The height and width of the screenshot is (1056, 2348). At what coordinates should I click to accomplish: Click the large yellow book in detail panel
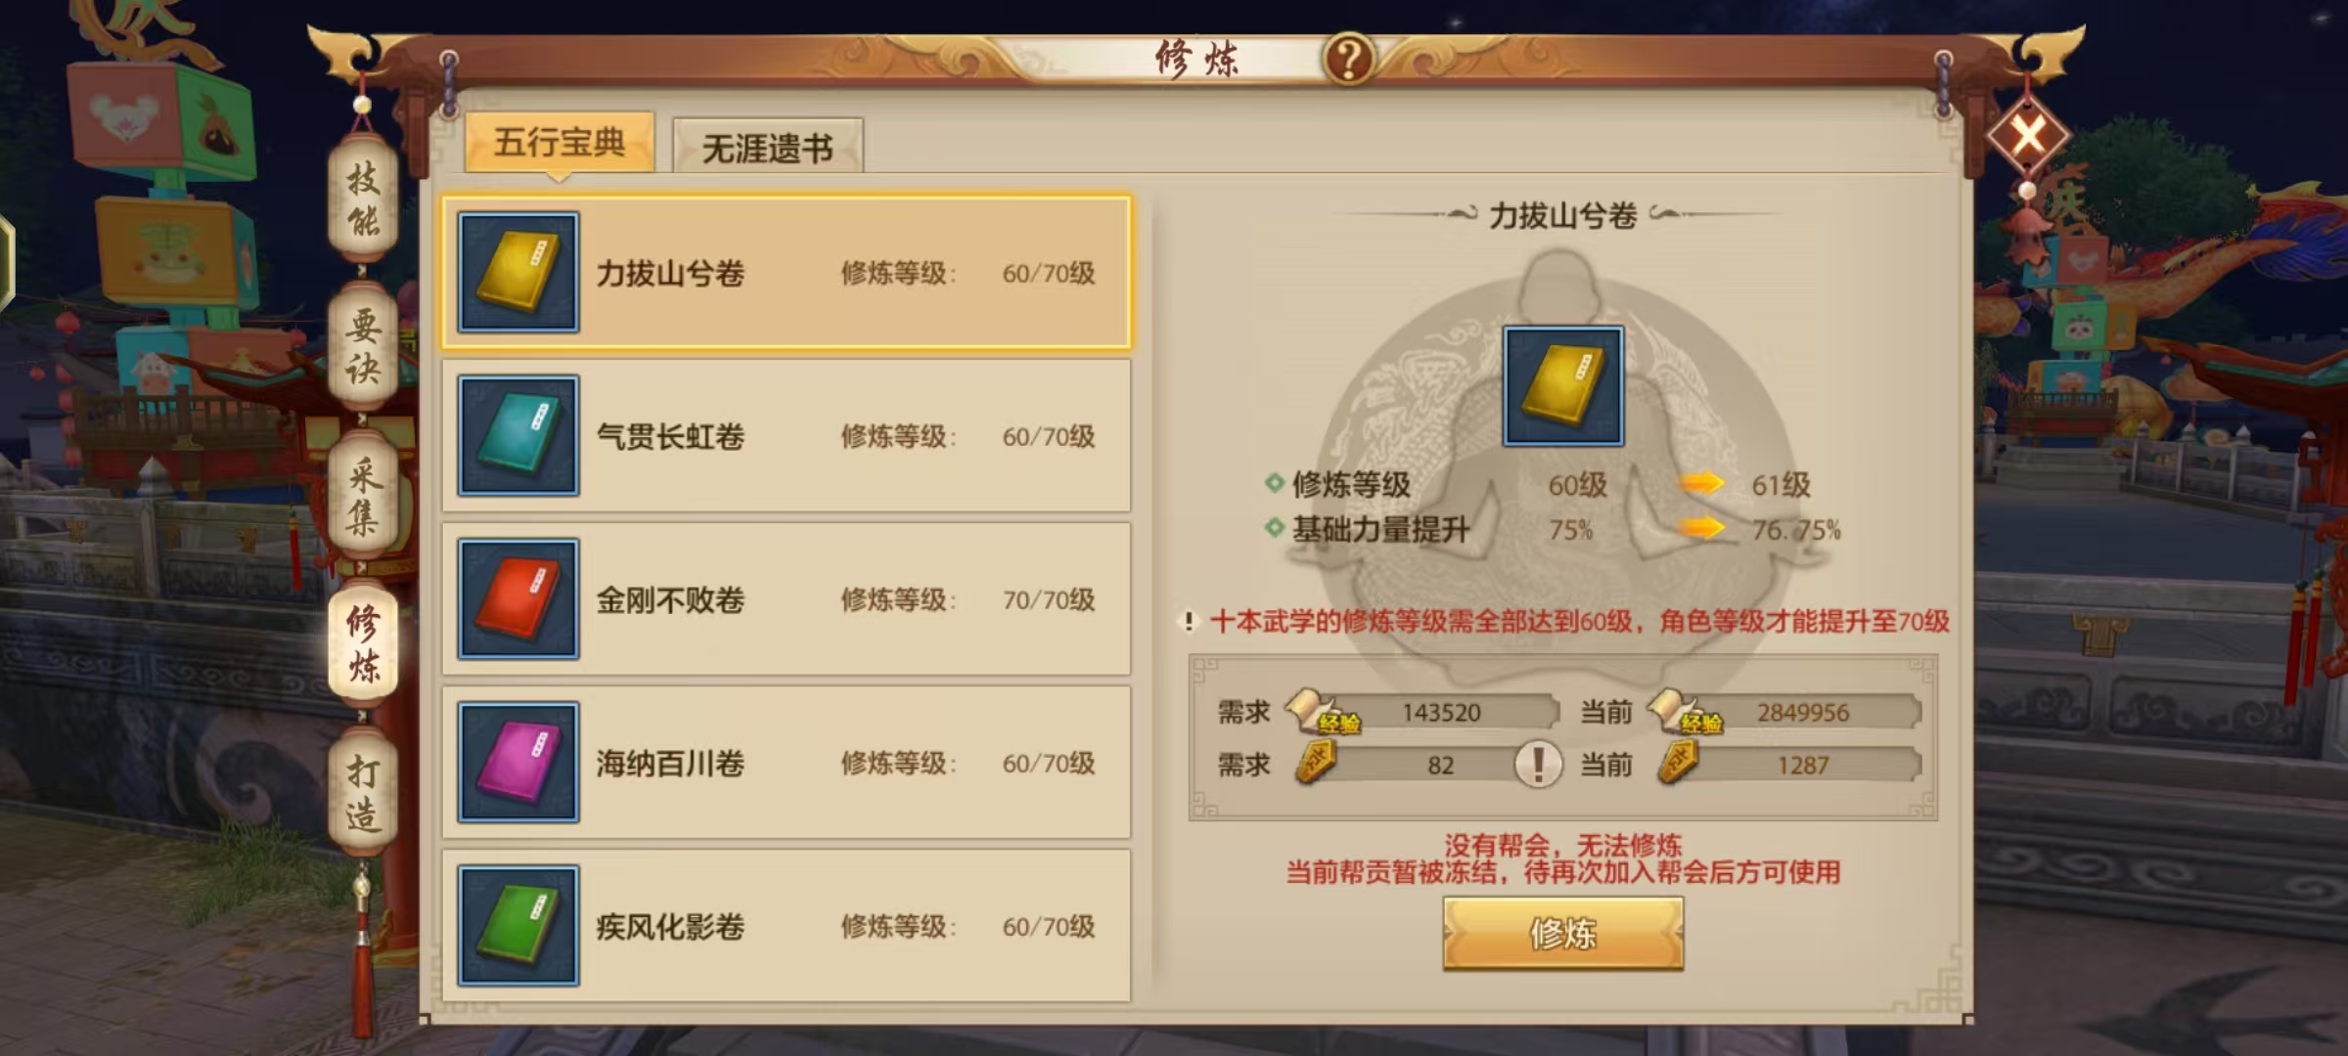click(x=1563, y=386)
